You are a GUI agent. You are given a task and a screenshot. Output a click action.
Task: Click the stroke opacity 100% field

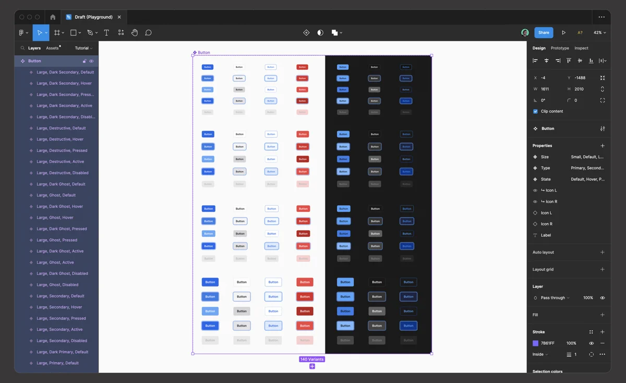(571, 343)
